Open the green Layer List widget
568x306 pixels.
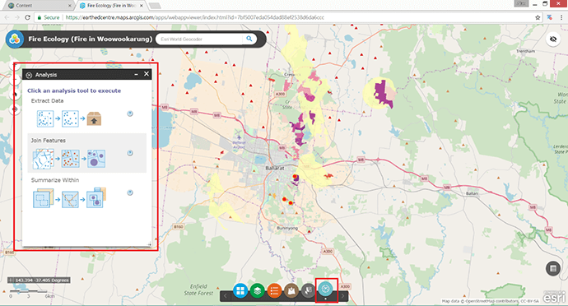point(257,290)
